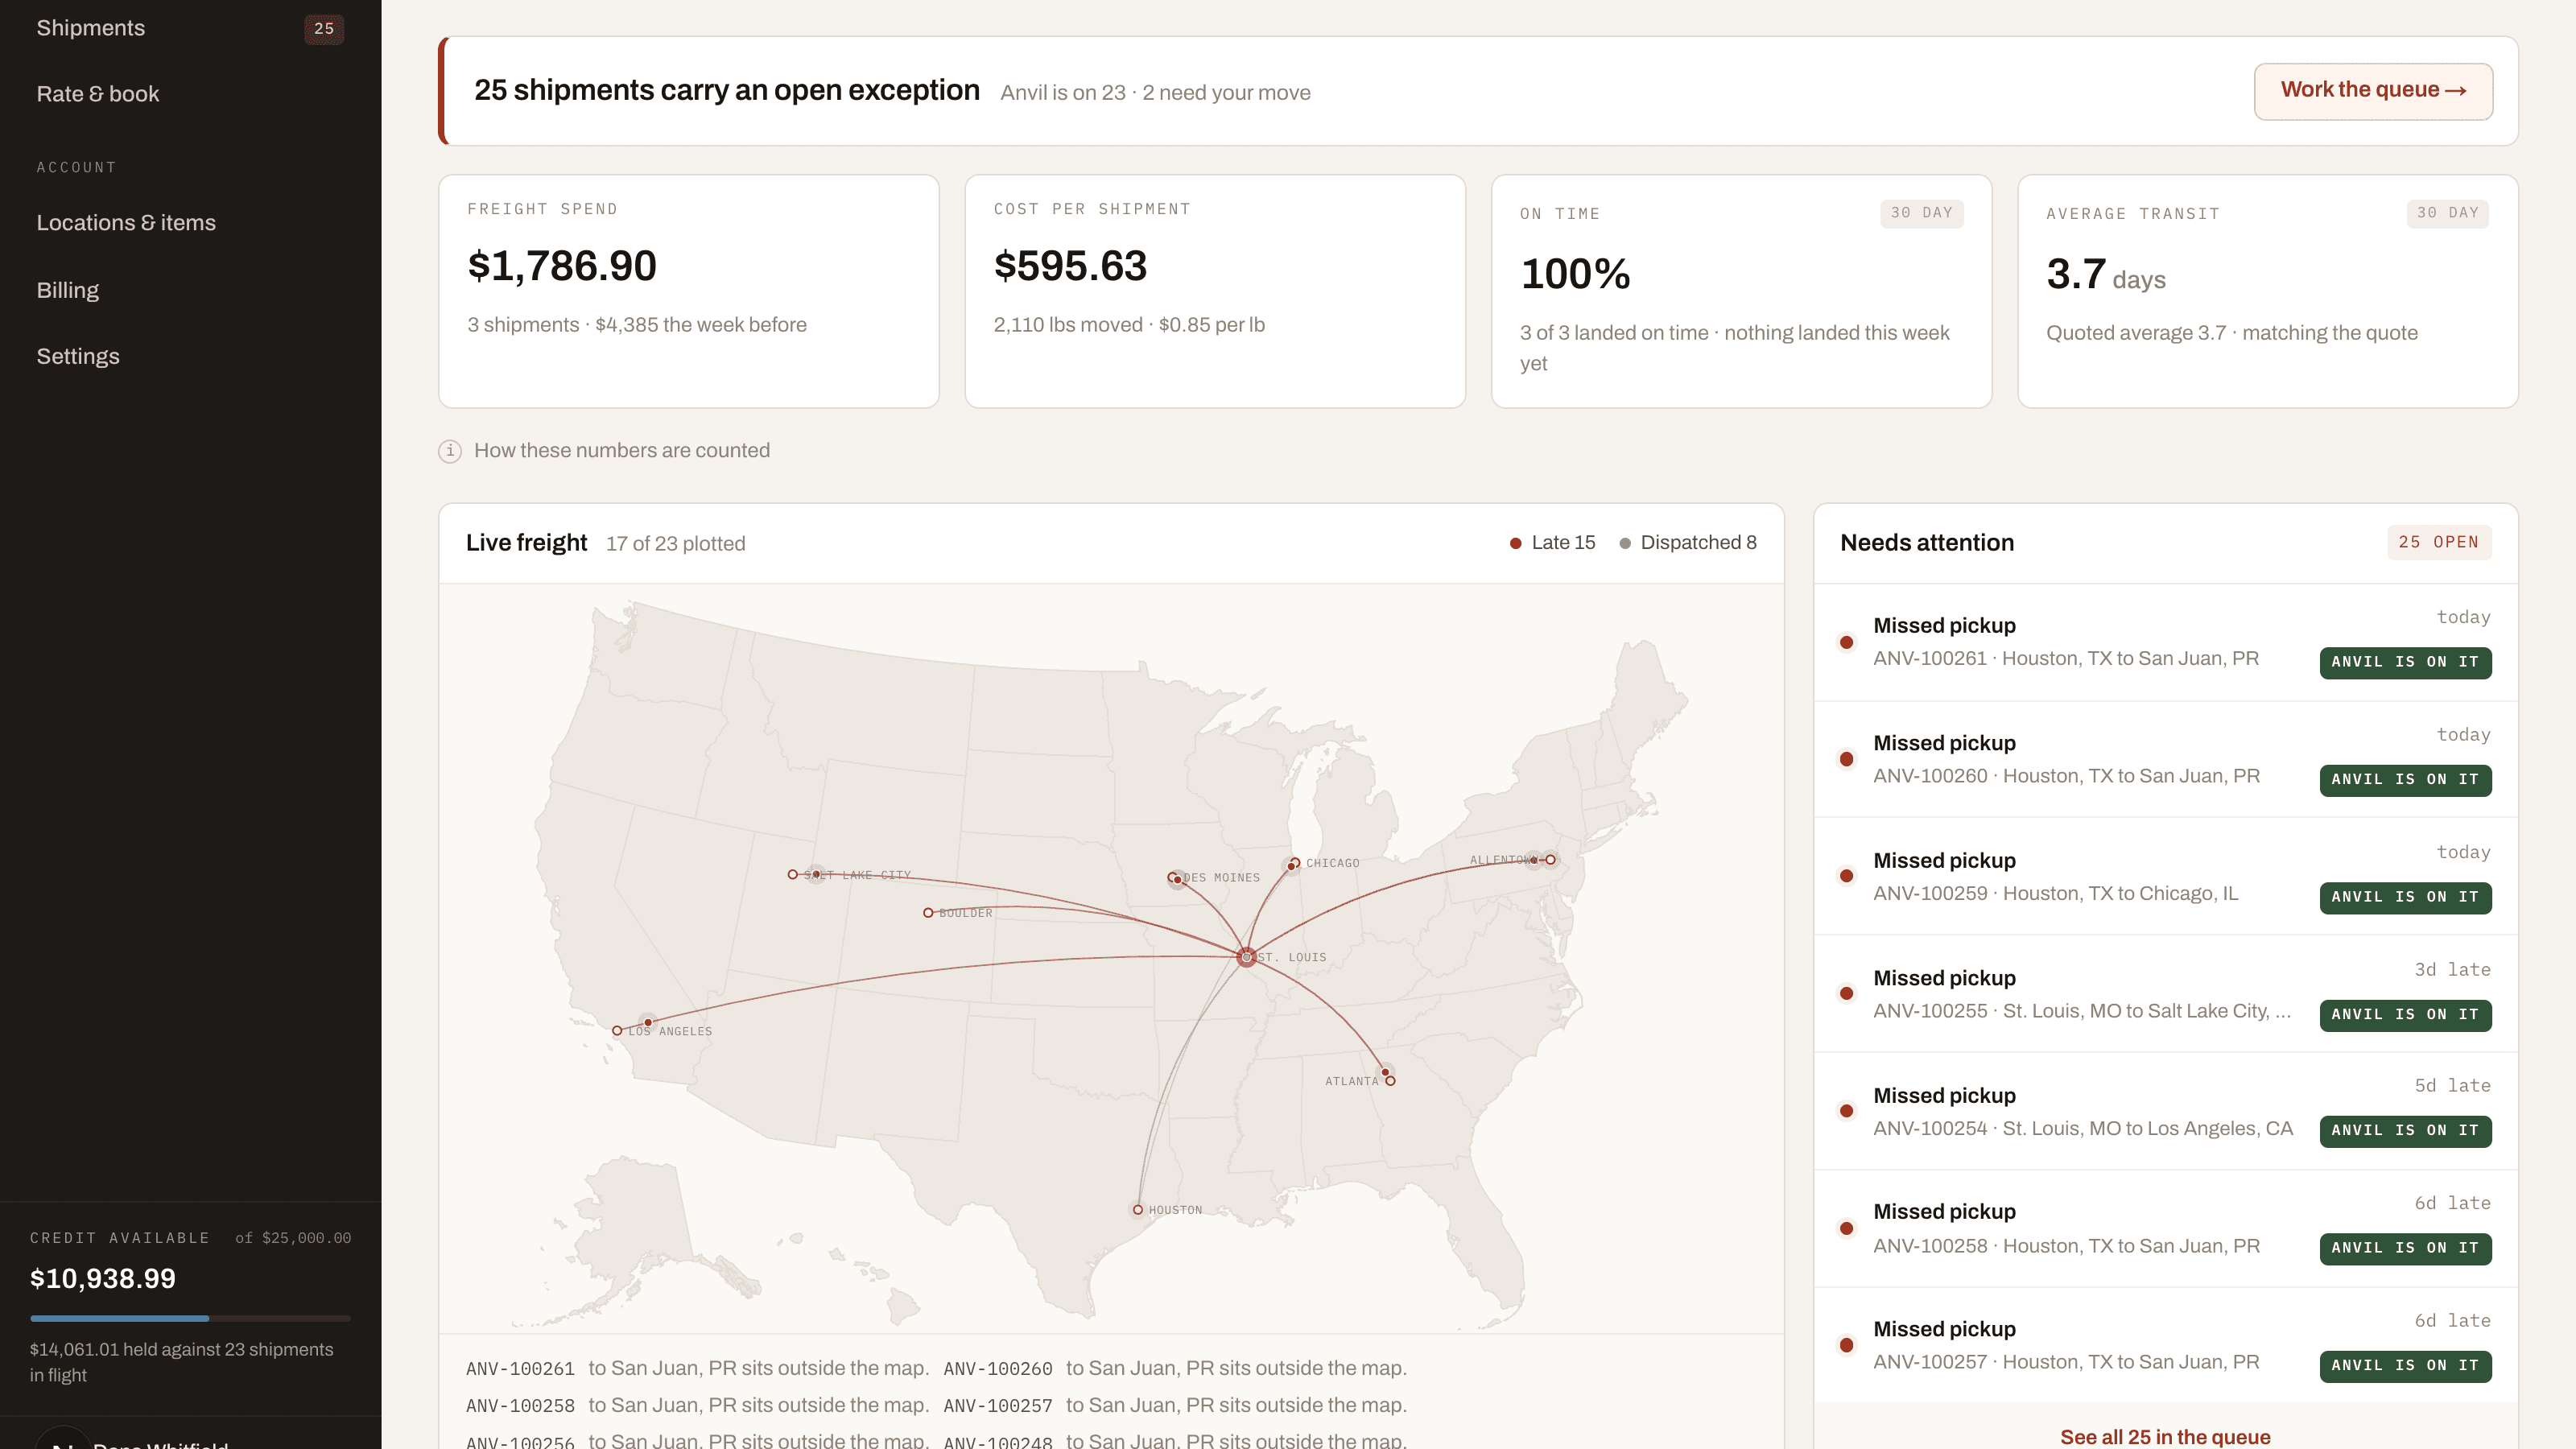This screenshot has width=2576, height=1449.
Task: Click the Salt Lake City marker on map
Action: tap(793, 875)
